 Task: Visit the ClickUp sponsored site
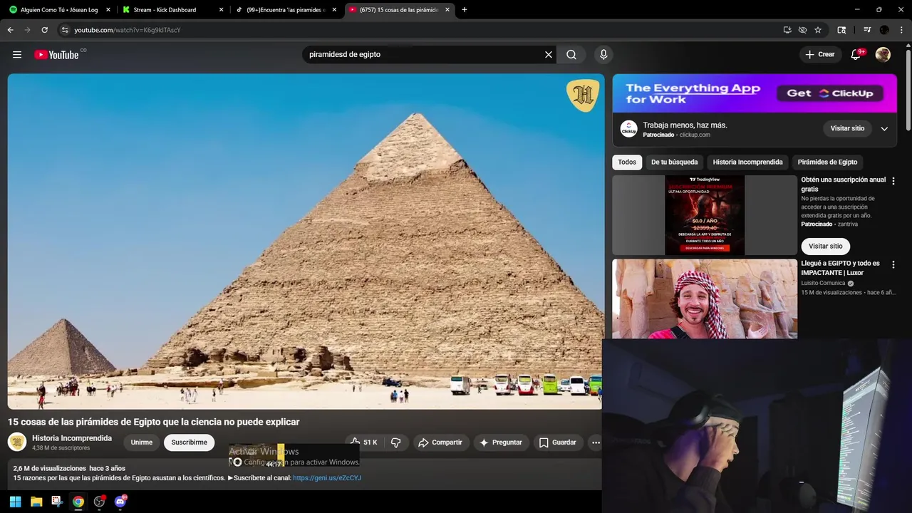click(847, 129)
